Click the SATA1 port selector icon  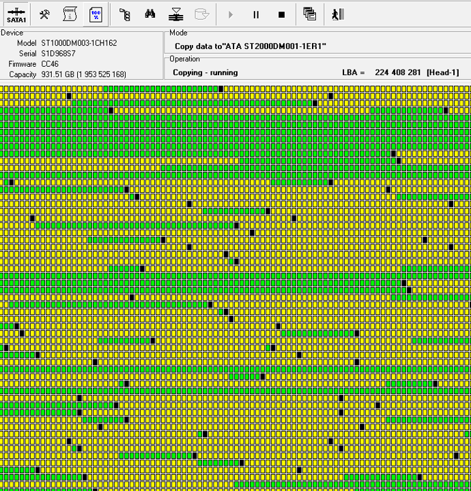click(x=16, y=14)
